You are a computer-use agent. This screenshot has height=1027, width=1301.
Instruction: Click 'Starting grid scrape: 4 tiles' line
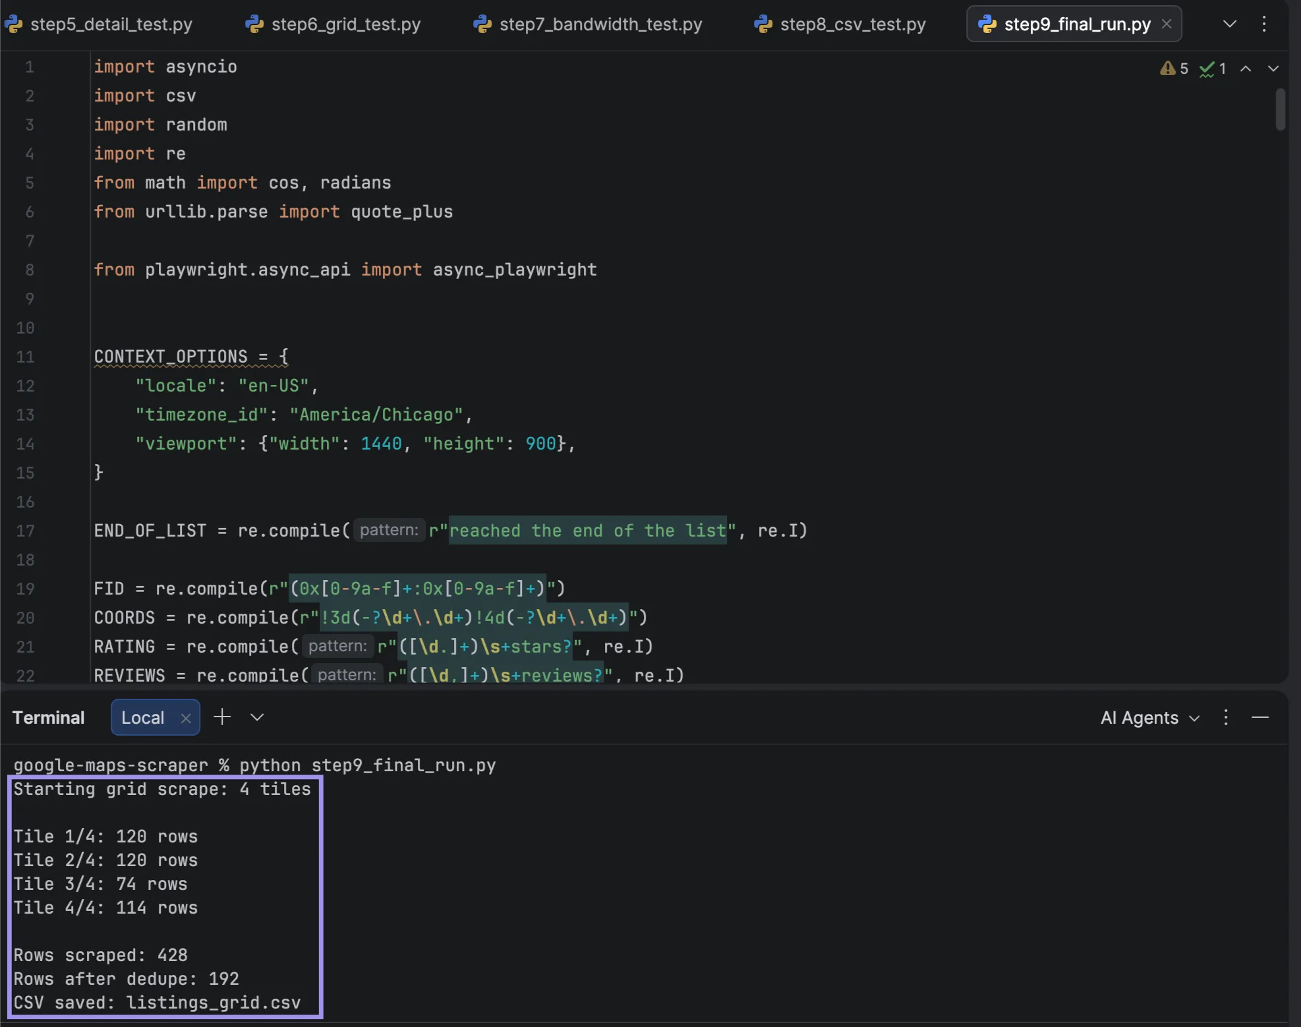[162, 789]
